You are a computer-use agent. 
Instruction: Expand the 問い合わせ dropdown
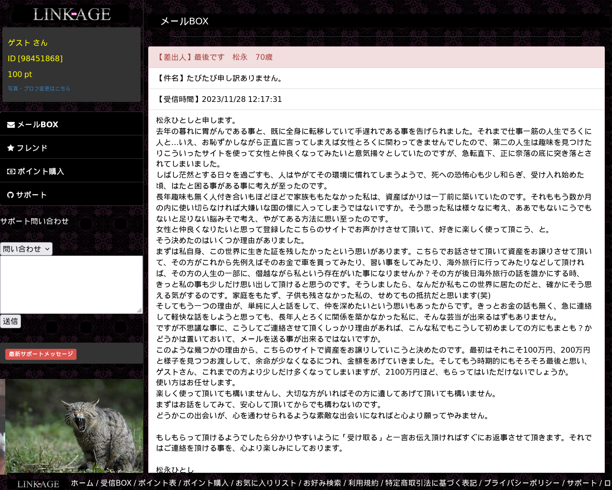click(x=26, y=249)
